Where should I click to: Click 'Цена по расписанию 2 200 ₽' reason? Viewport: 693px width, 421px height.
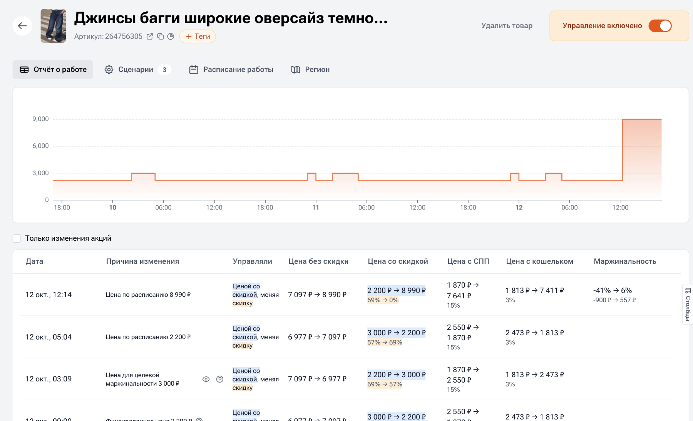click(x=148, y=337)
